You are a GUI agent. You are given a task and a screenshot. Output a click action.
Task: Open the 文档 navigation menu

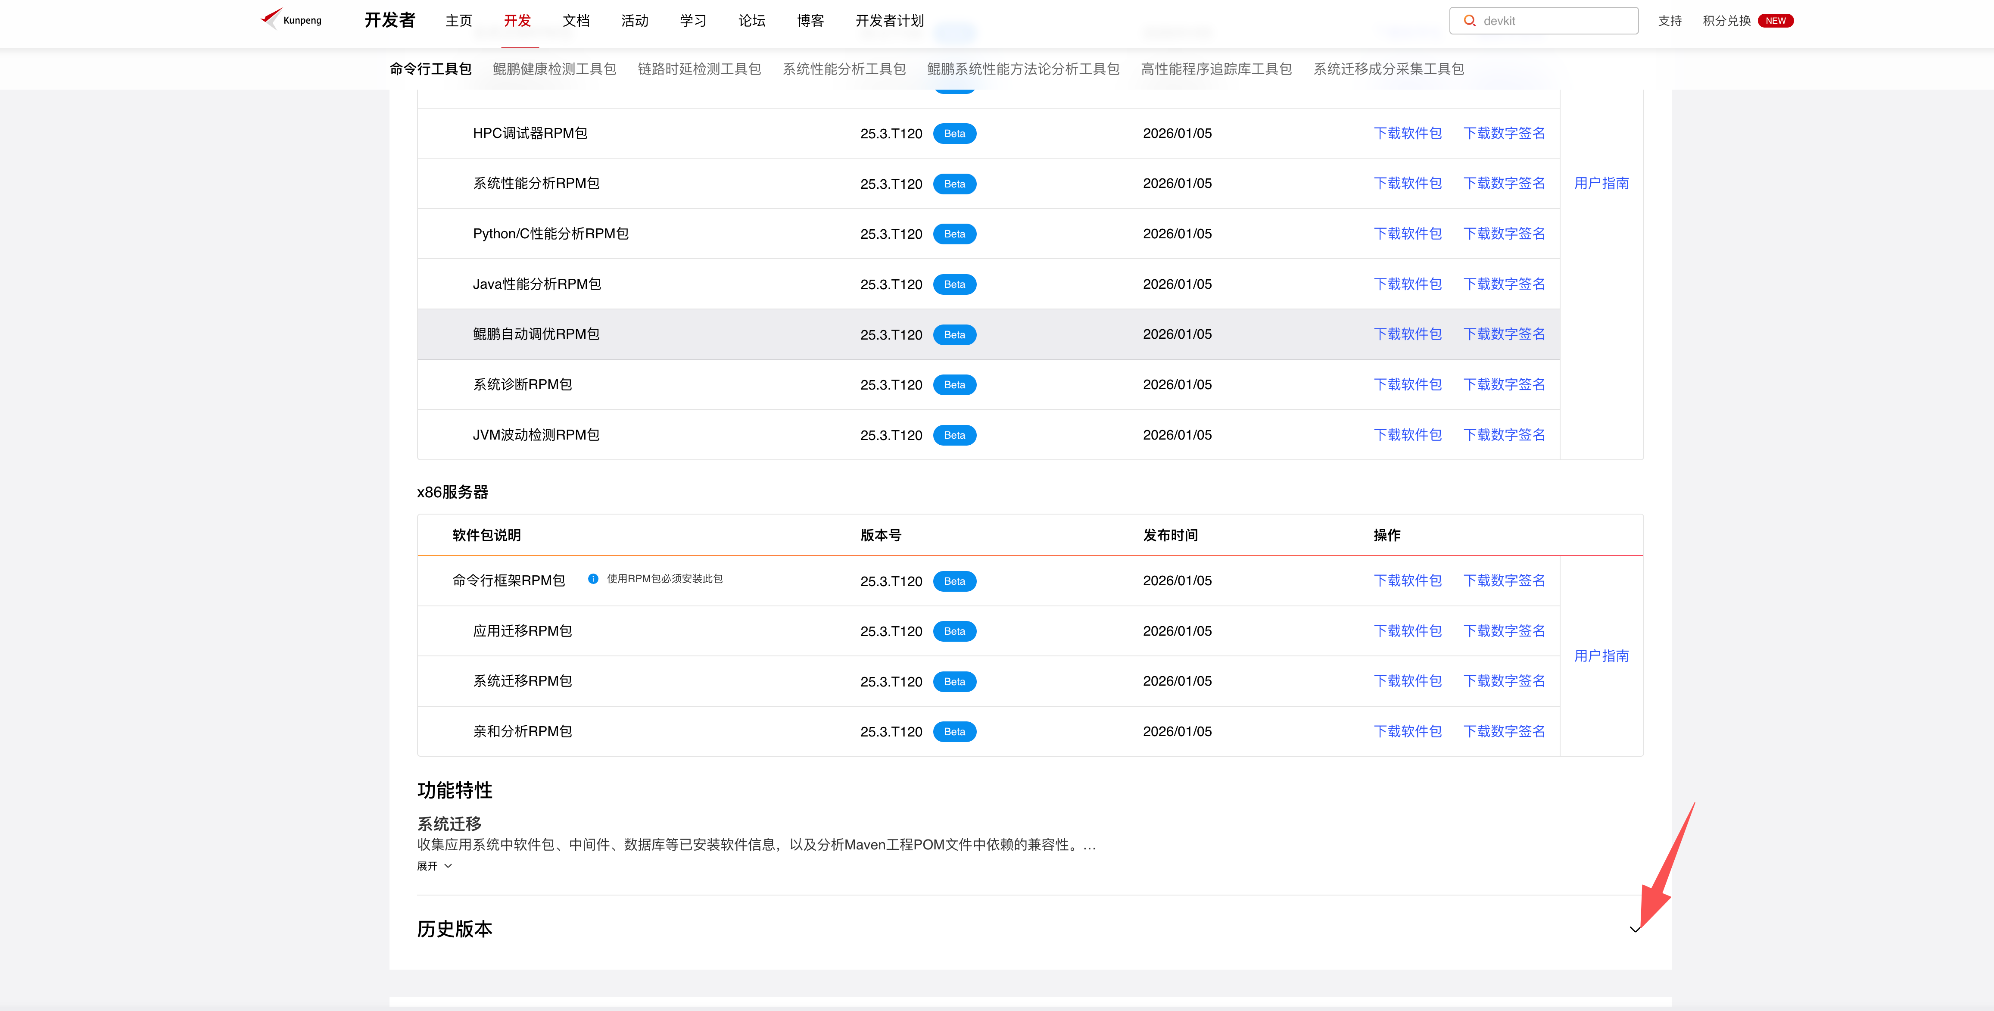pyautogui.click(x=576, y=21)
